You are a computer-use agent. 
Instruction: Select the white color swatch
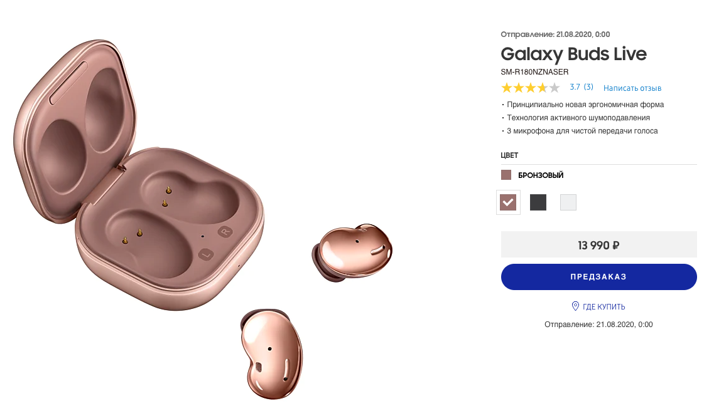568,202
